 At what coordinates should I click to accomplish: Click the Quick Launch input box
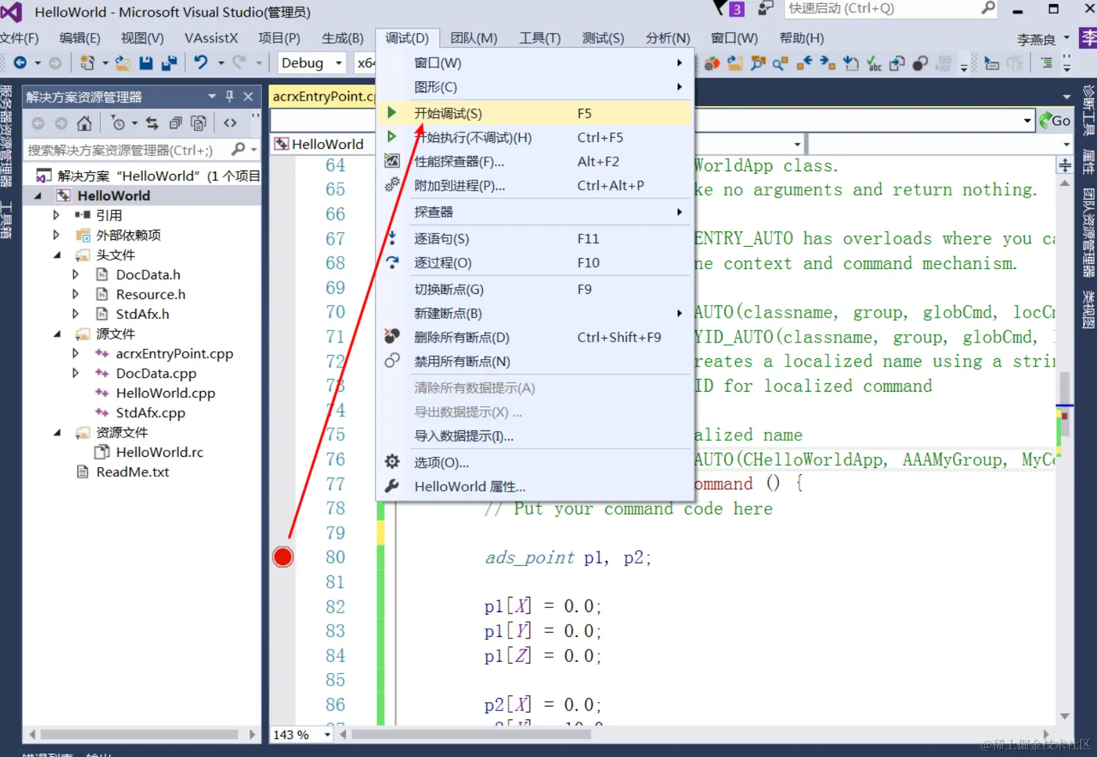(881, 8)
